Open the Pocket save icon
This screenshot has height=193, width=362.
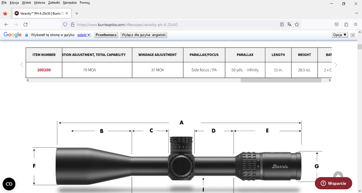(337, 25)
